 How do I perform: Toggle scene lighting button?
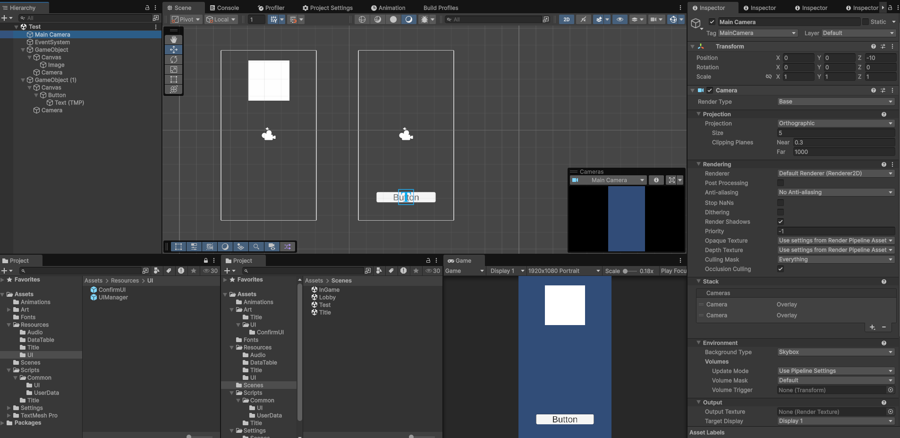(x=584, y=19)
